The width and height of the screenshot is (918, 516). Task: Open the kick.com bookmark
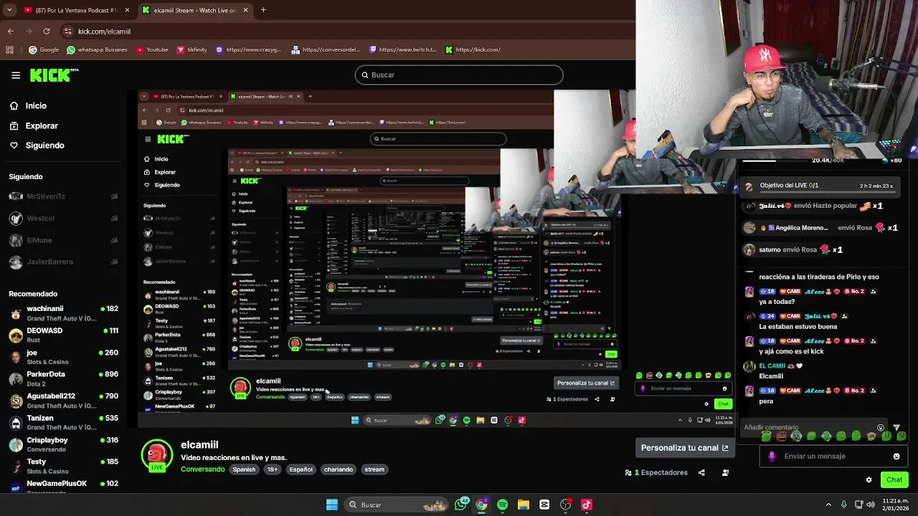pos(473,49)
